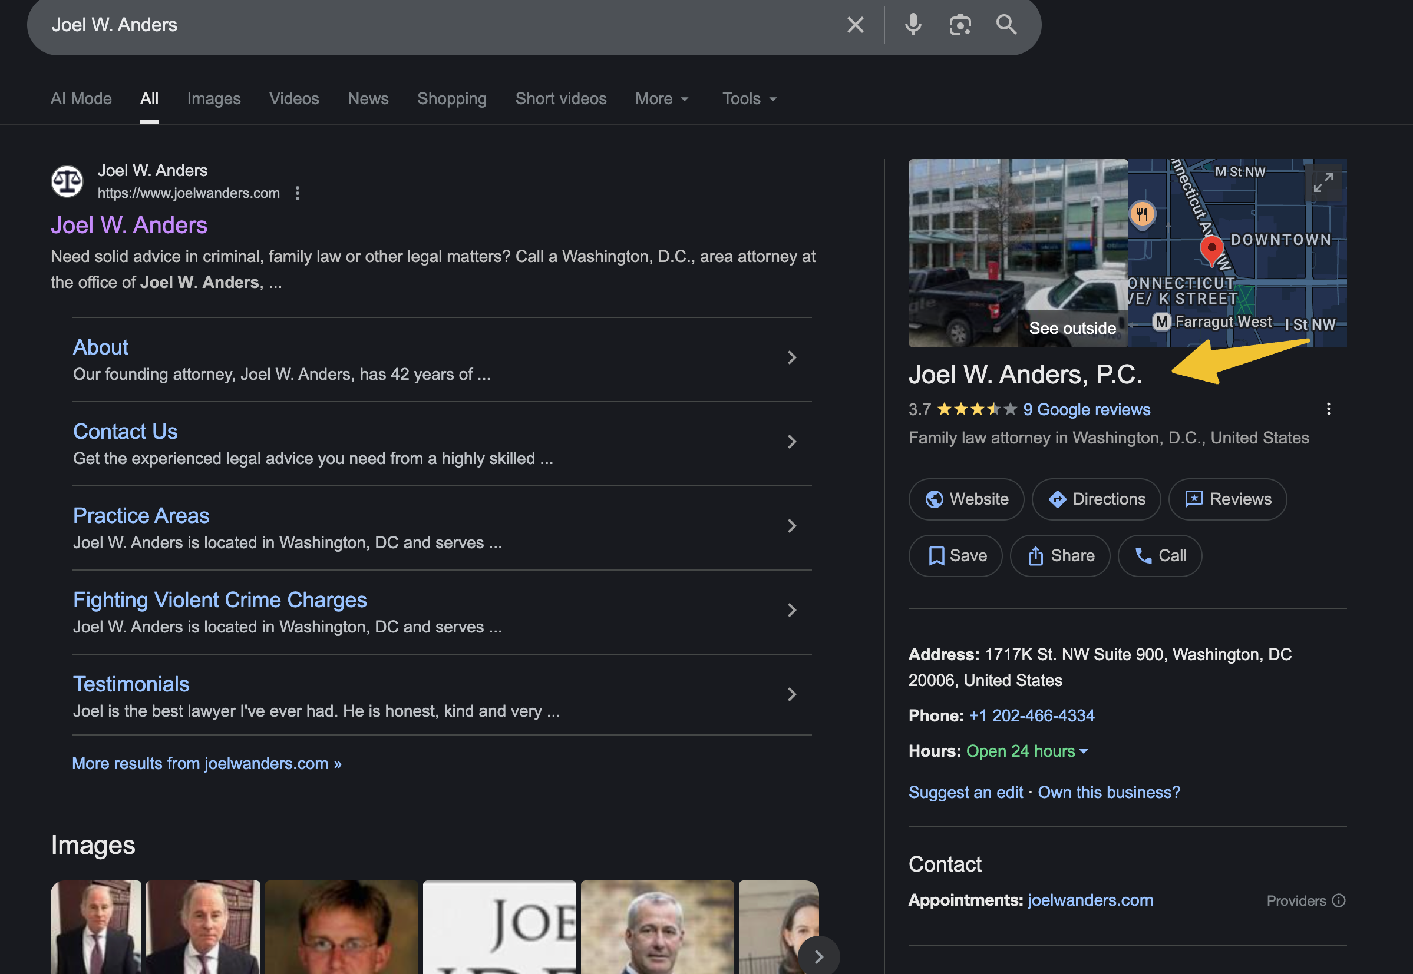Screen dimensions: 1413x974
Task: Click the 9 Google reviews link
Action: click(1087, 409)
